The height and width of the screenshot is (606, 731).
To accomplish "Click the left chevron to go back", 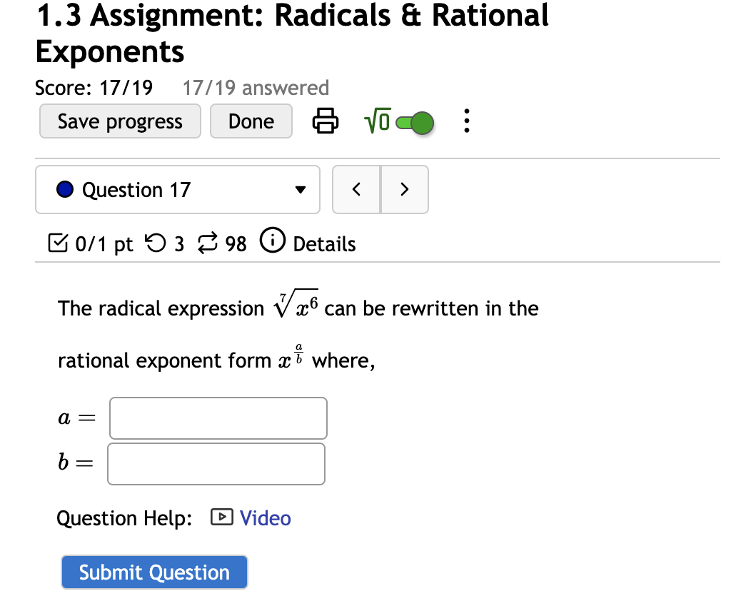I will [x=356, y=189].
